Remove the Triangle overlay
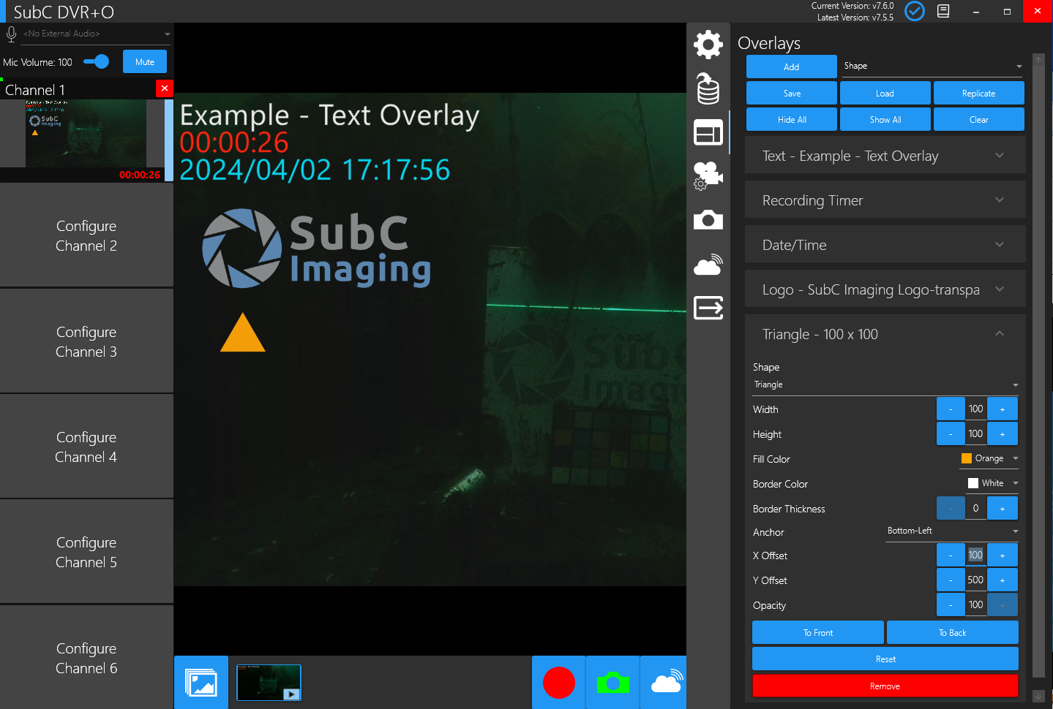This screenshot has width=1053, height=709. point(885,686)
